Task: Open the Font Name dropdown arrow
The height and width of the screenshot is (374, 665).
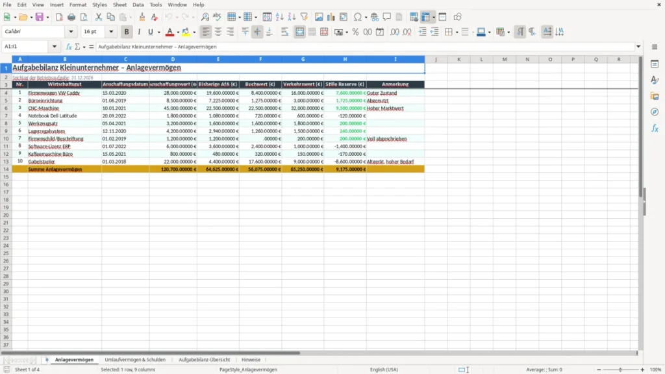Action: click(71, 31)
